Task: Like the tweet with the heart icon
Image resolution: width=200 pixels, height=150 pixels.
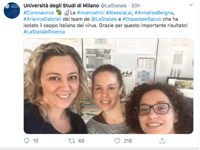Action: (117, 141)
